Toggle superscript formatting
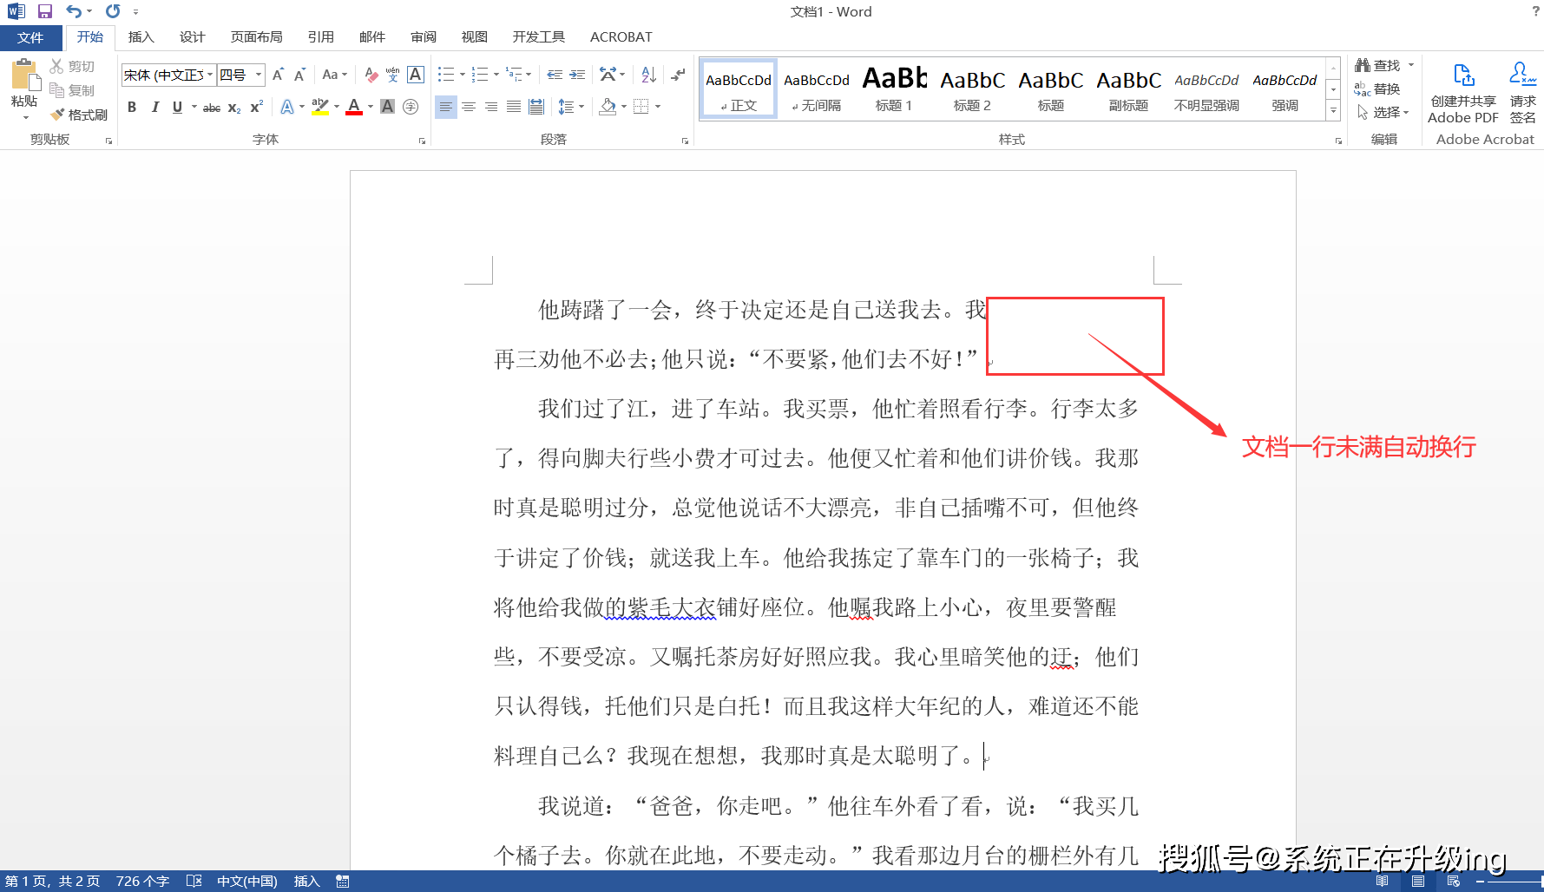 point(256,107)
